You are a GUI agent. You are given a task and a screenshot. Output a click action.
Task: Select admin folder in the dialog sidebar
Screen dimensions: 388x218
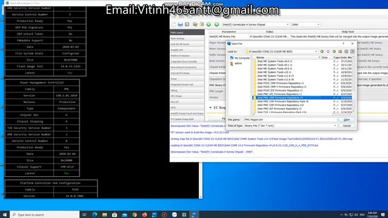[x=236, y=63]
